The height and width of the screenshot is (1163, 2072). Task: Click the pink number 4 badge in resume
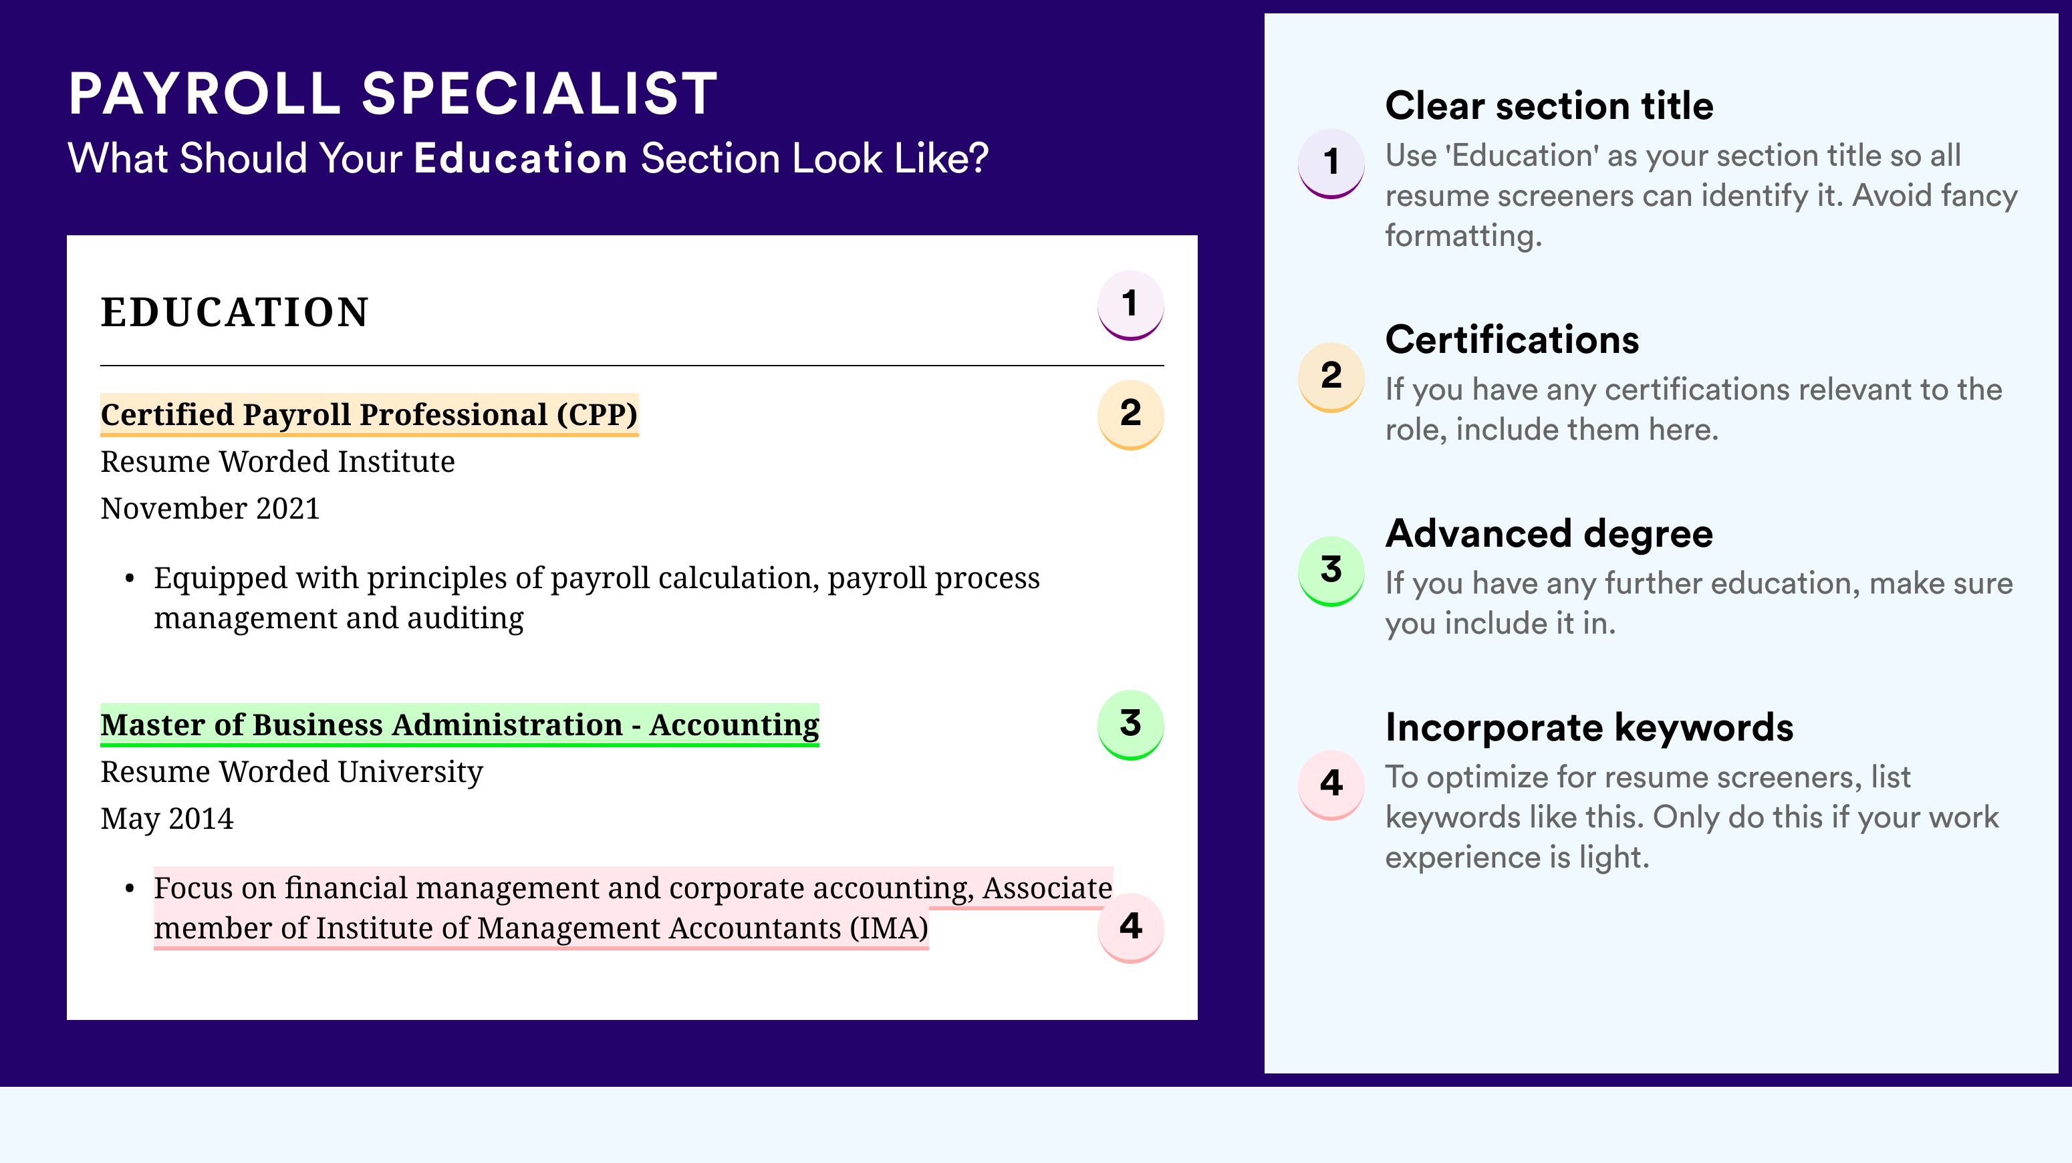(1130, 927)
